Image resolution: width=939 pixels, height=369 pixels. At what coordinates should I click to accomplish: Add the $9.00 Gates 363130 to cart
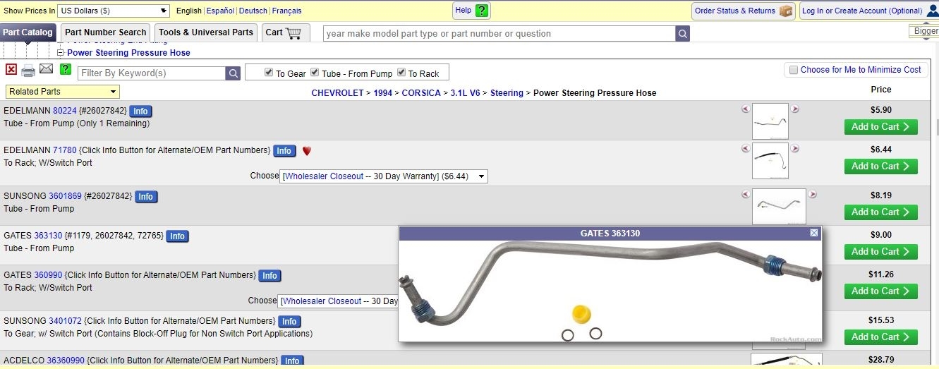(x=880, y=252)
